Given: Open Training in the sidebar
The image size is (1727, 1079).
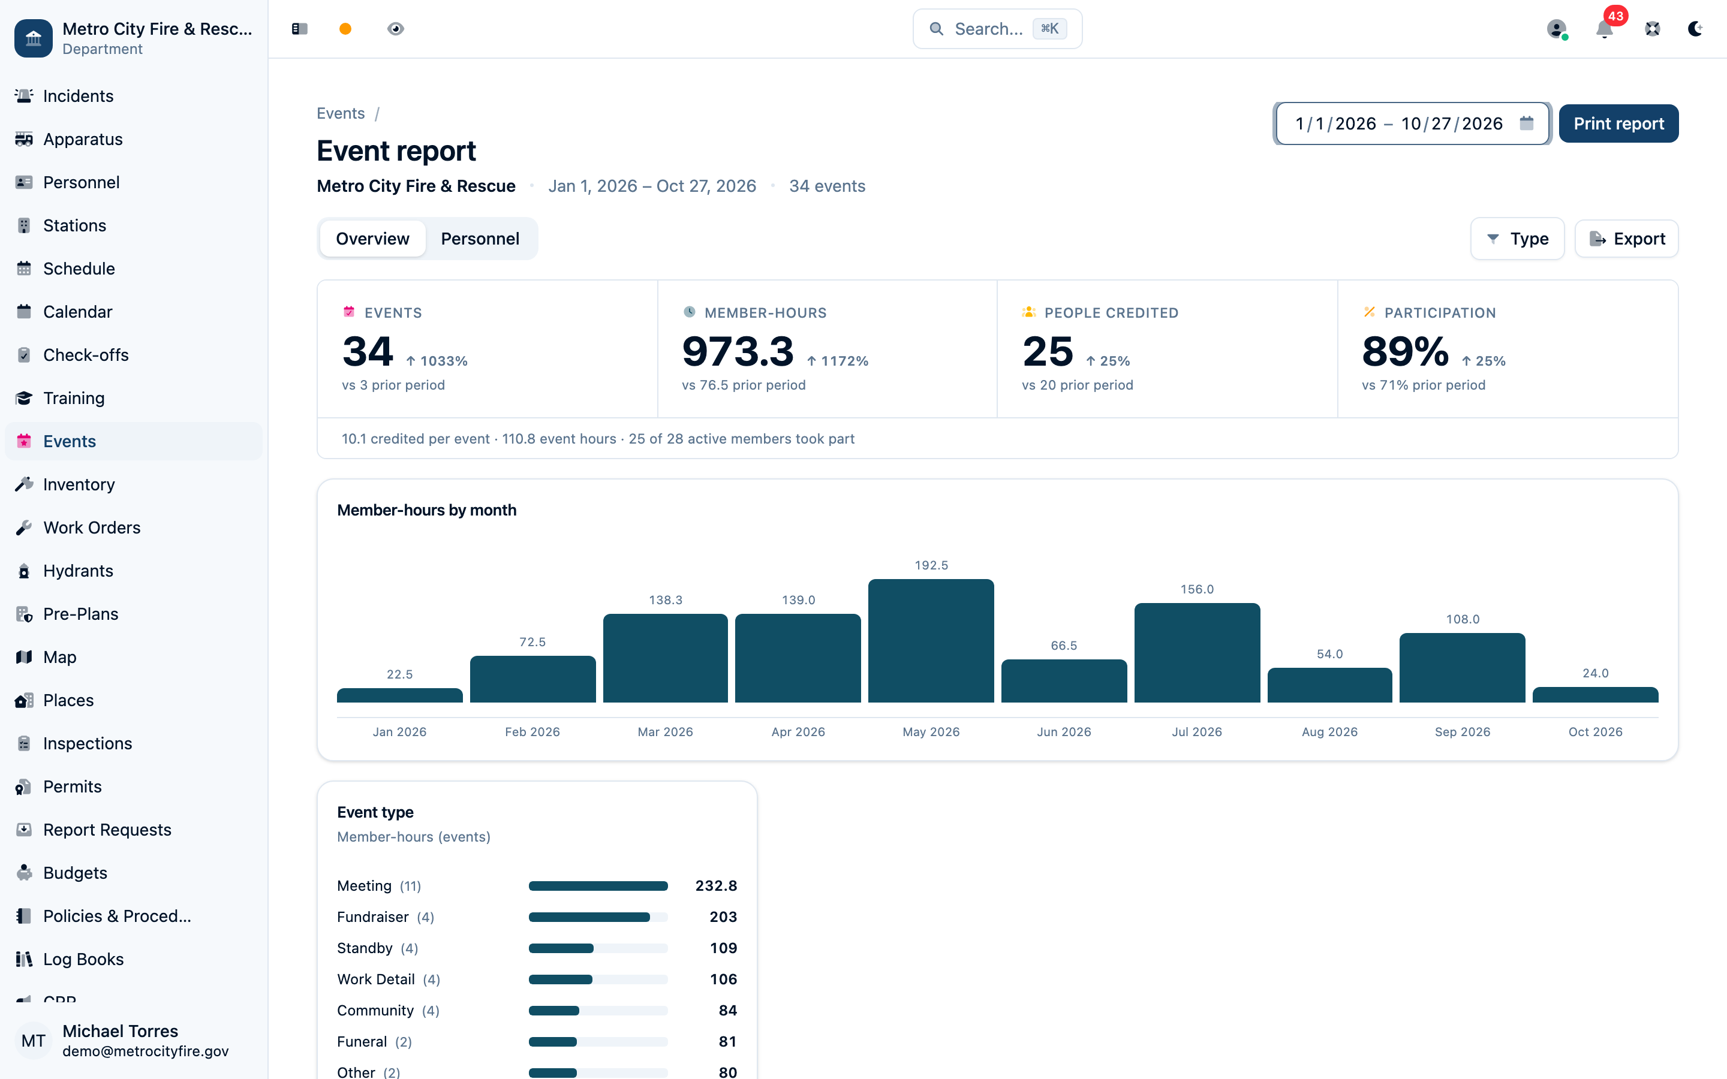Looking at the screenshot, I should pos(134,398).
